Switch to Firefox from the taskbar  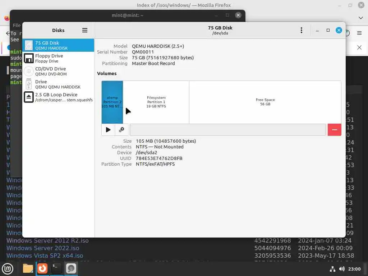tap(42, 268)
